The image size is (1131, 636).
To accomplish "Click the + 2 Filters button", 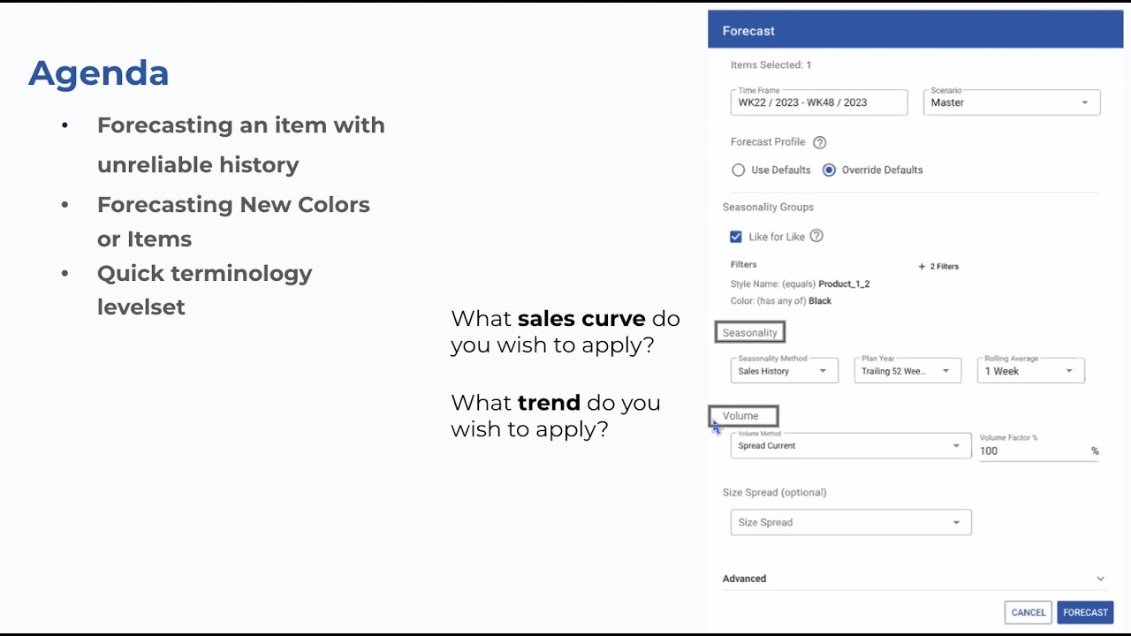I will click(x=938, y=266).
